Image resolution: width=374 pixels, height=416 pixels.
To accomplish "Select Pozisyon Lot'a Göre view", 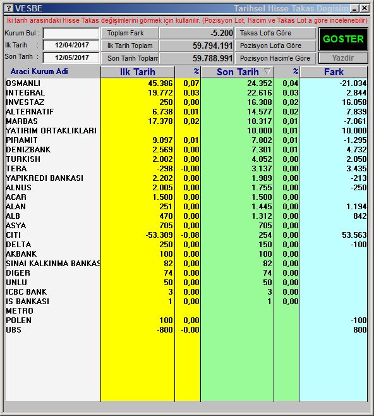I will click(x=275, y=46).
